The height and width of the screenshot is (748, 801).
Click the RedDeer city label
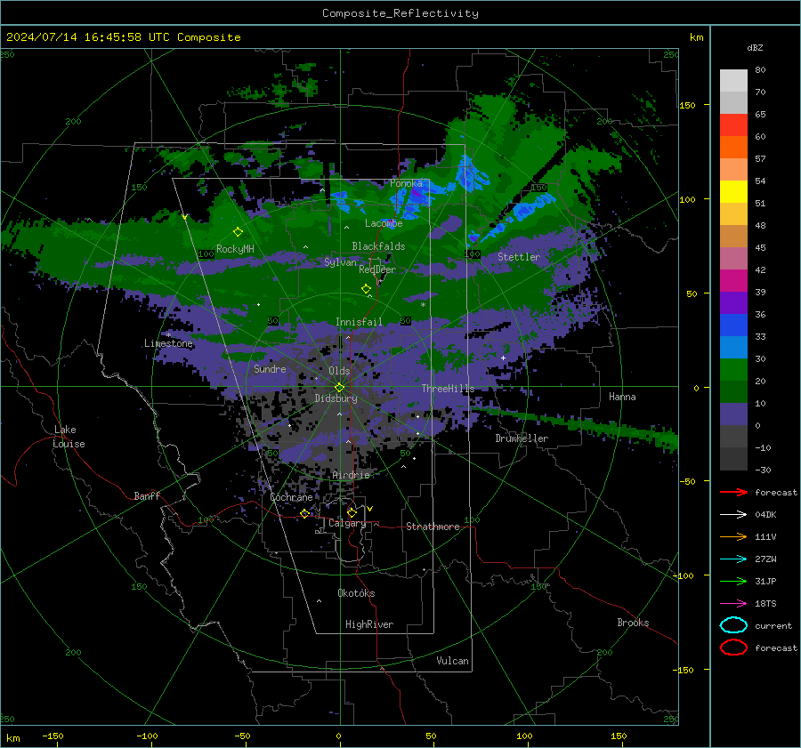[377, 269]
